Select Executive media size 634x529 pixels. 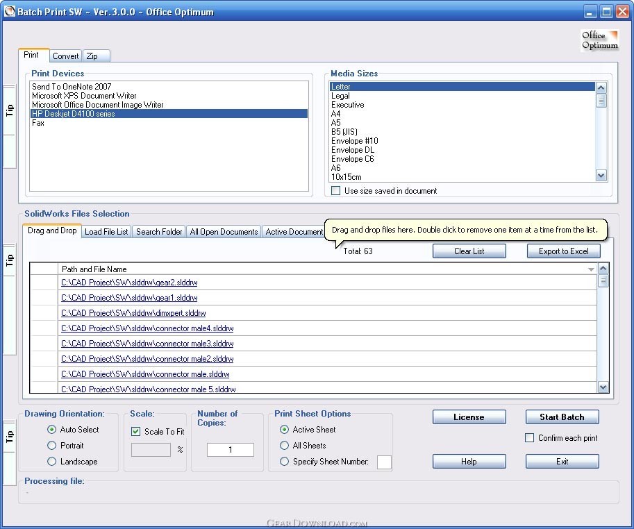[x=462, y=105]
